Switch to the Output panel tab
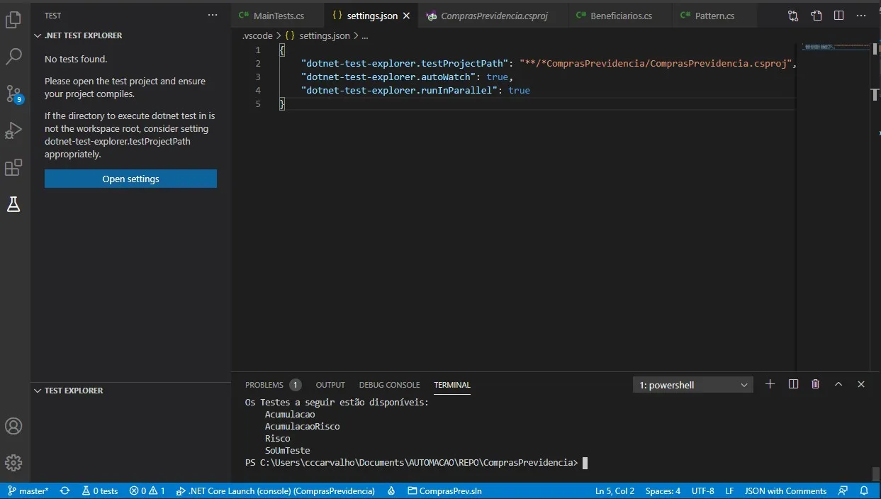881x499 pixels. point(330,385)
